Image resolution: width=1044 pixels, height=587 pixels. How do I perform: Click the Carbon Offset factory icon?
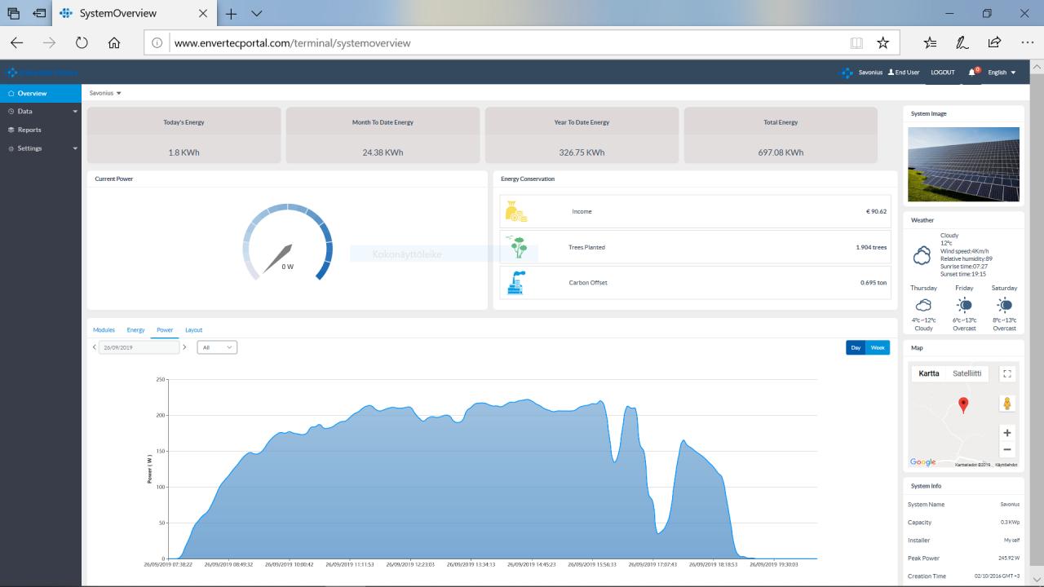pyautogui.click(x=516, y=283)
